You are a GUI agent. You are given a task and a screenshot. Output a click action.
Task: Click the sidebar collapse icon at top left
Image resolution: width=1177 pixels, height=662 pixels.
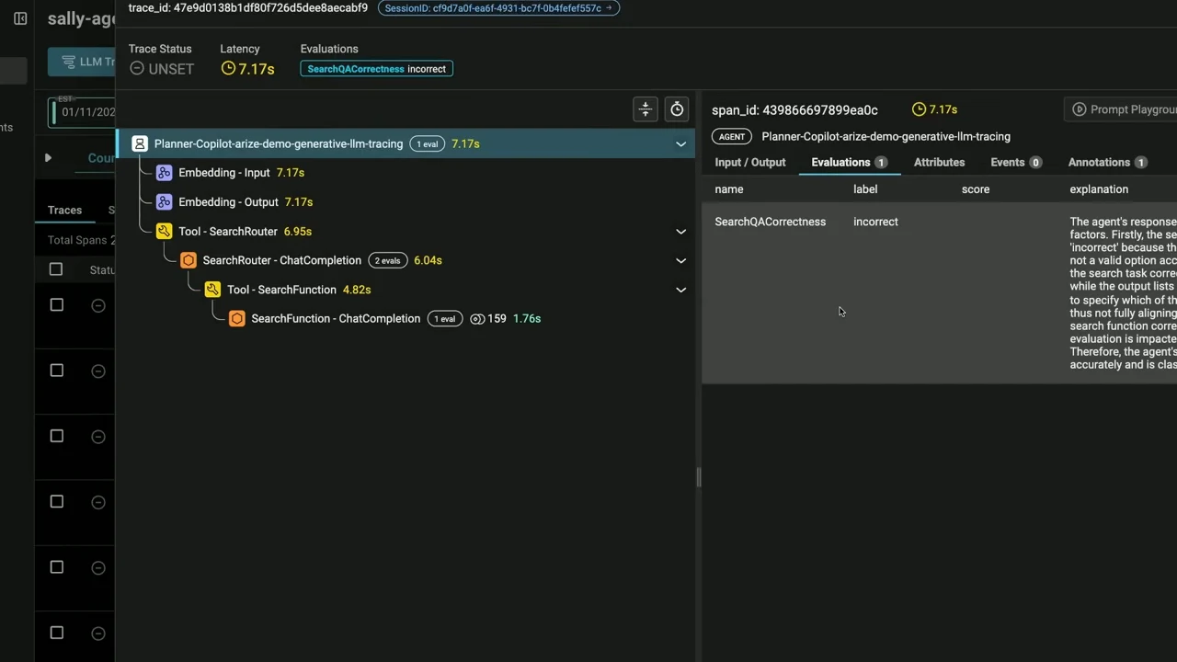(20, 18)
